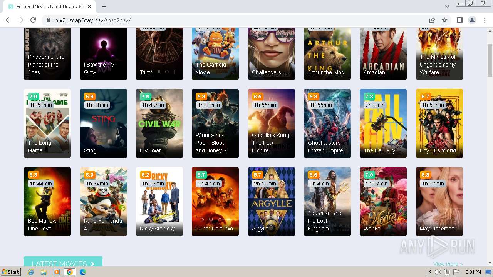The image size is (493, 277).
Task: Open the Challengers movie poster
Action: click(272, 53)
